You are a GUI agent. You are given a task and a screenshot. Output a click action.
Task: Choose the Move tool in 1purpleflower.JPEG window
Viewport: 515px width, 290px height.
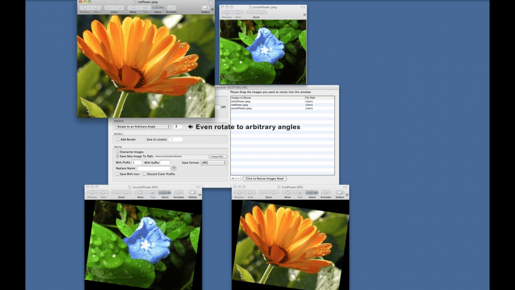140,192
